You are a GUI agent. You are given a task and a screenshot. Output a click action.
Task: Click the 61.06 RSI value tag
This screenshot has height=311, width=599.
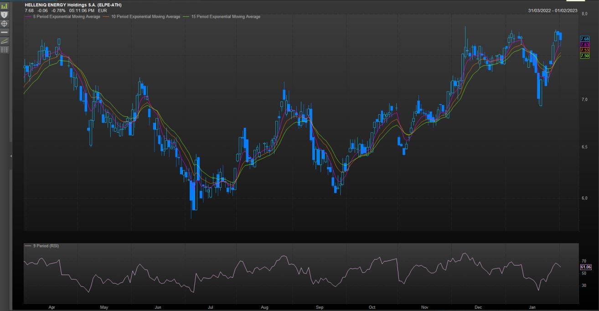point(585,267)
